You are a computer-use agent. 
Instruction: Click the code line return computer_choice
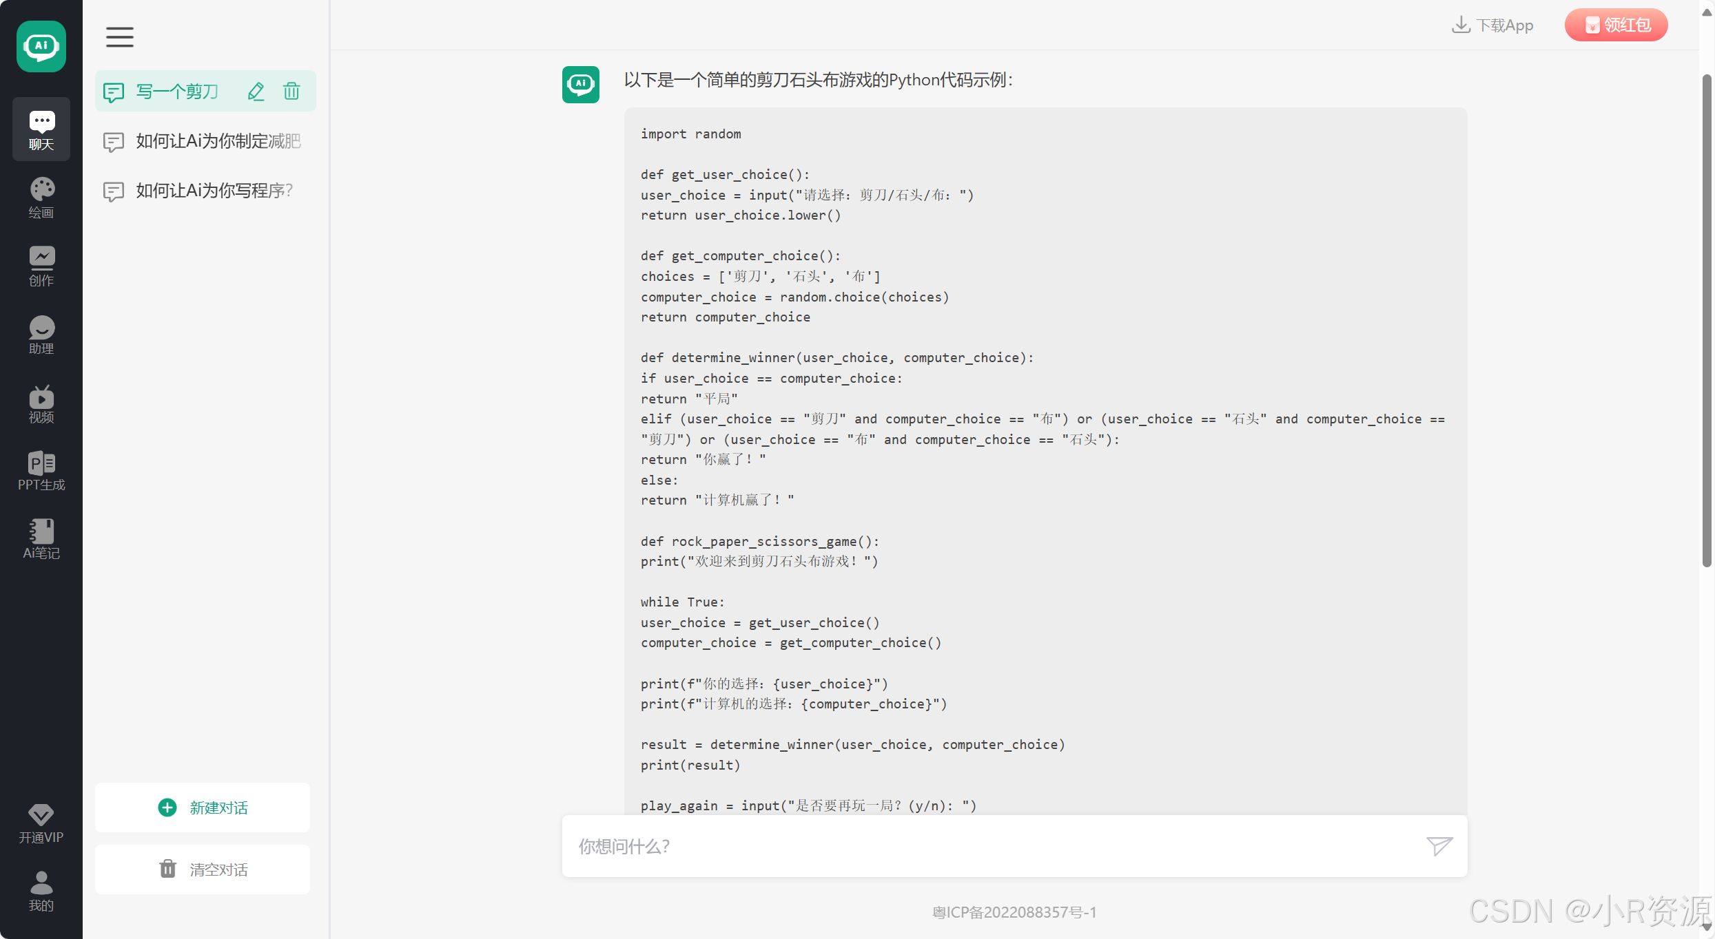click(x=726, y=317)
